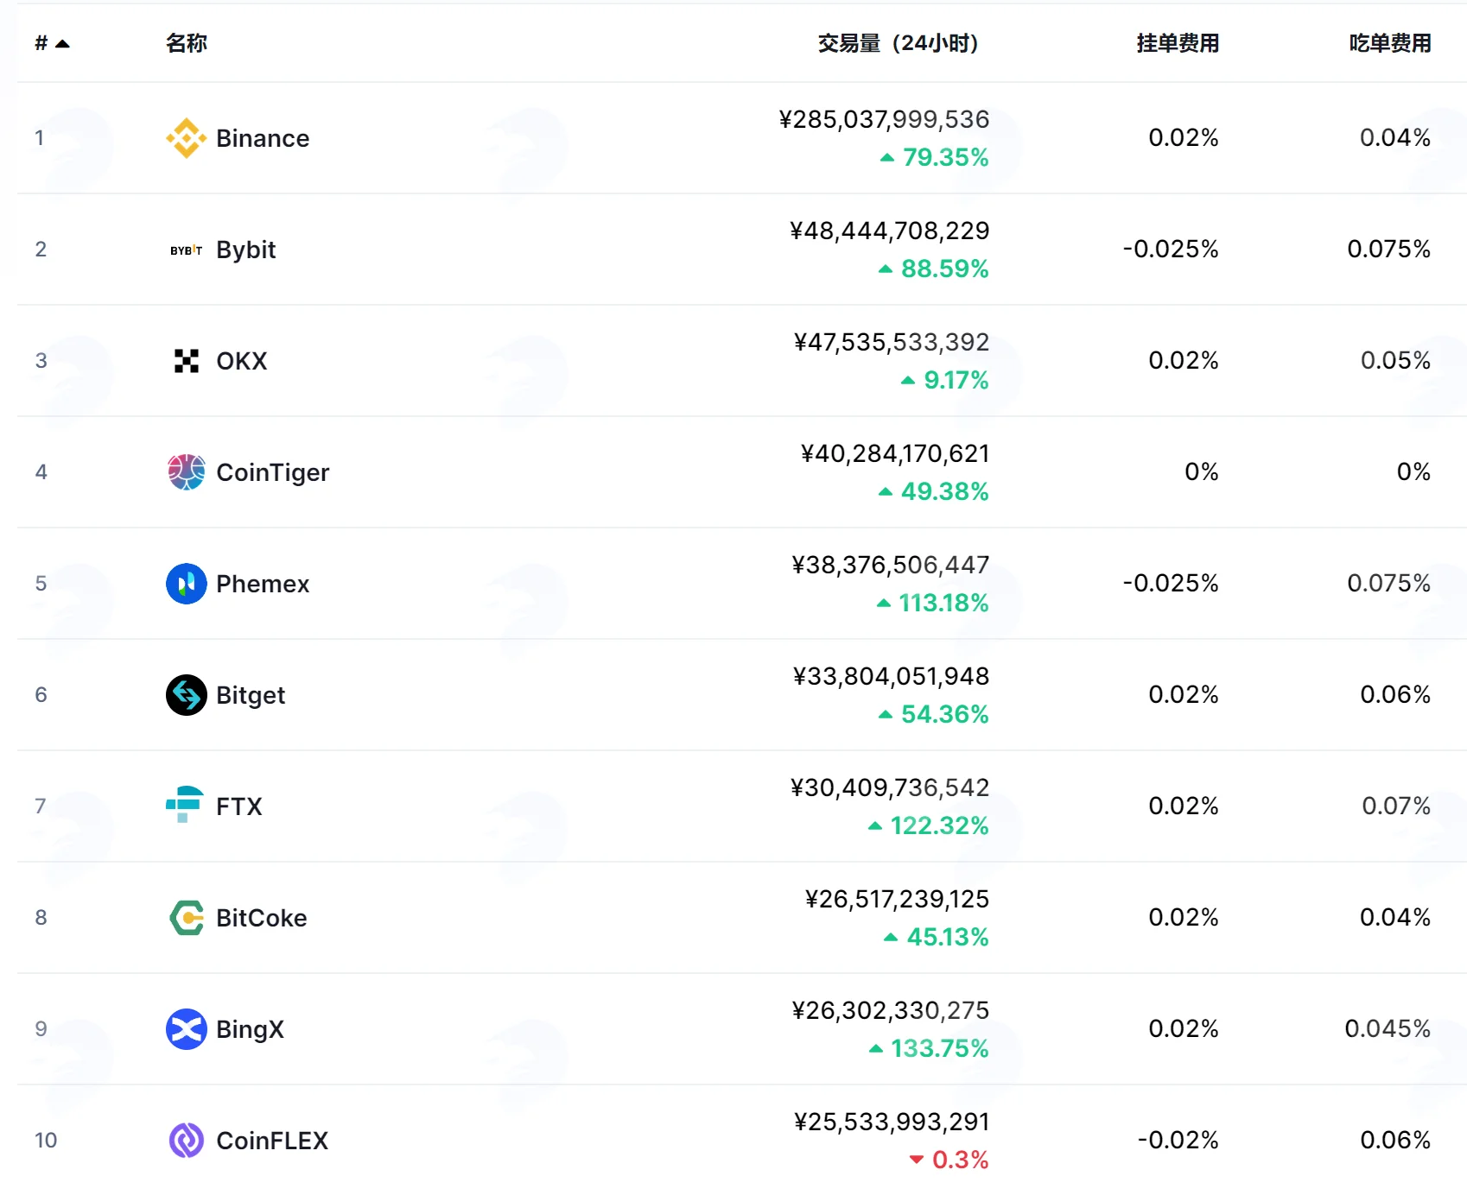The image size is (1467, 1195).
Task: Click the Bybit logo icon
Action: (186, 250)
